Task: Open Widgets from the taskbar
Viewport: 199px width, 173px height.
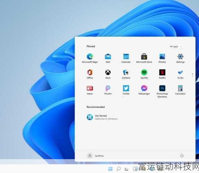Action: (135, 169)
